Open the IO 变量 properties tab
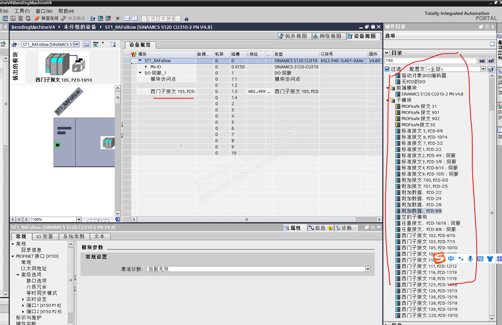The height and width of the screenshot is (325, 502). point(45,237)
